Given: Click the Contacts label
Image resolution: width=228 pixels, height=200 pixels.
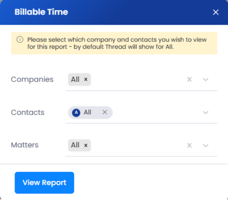Looking at the screenshot, I should (x=28, y=113).
